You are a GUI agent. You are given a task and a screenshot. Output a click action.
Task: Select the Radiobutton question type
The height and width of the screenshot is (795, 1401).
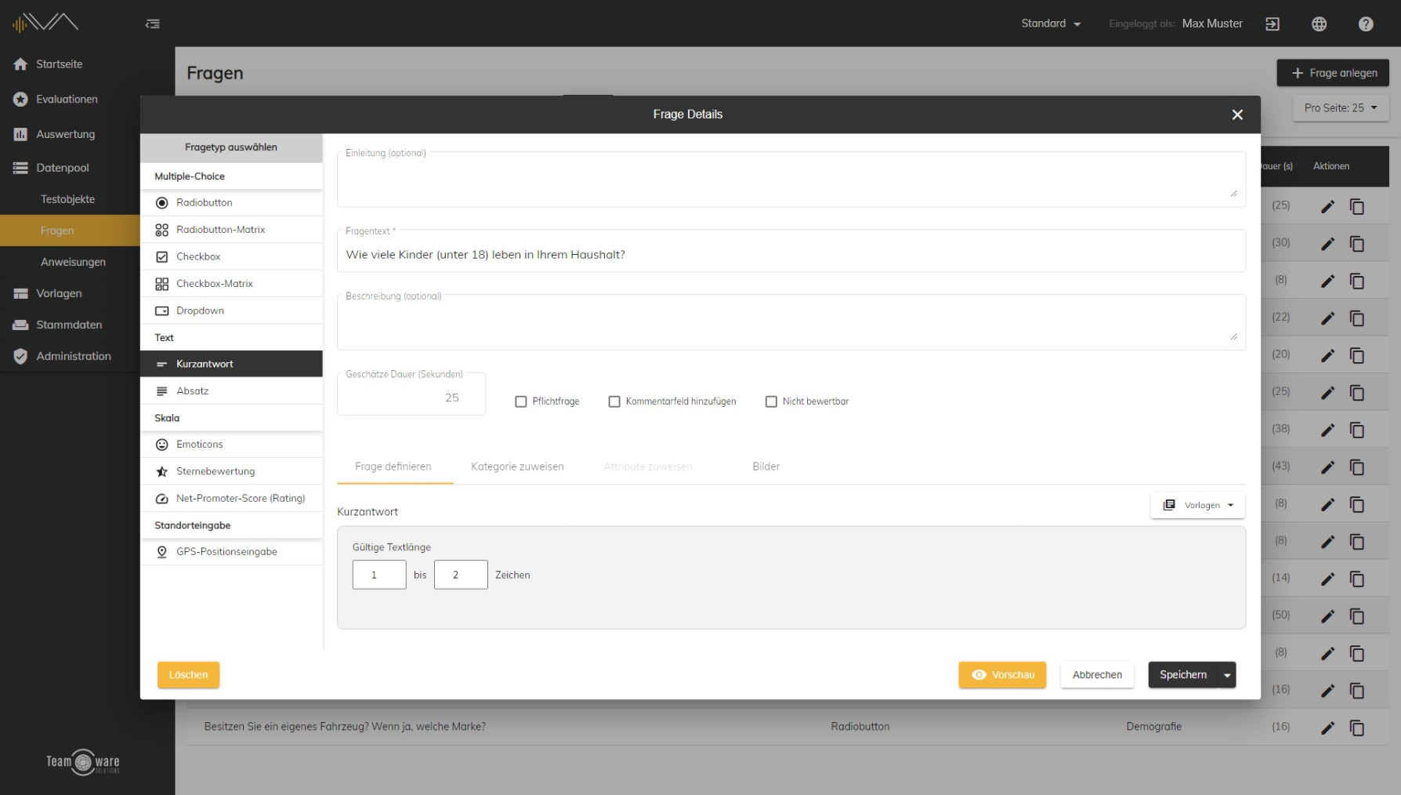(x=231, y=203)
